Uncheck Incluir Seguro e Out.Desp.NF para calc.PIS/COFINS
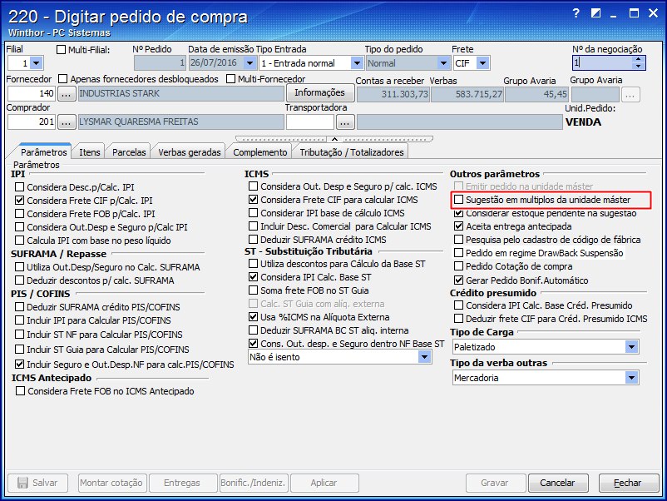667x501 pixels. (19, 365)
